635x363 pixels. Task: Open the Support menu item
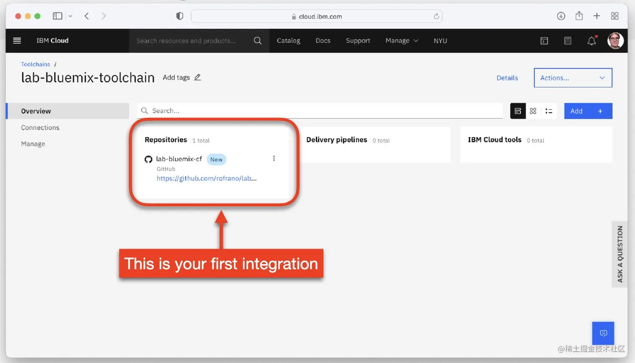(x=358, y=41)
